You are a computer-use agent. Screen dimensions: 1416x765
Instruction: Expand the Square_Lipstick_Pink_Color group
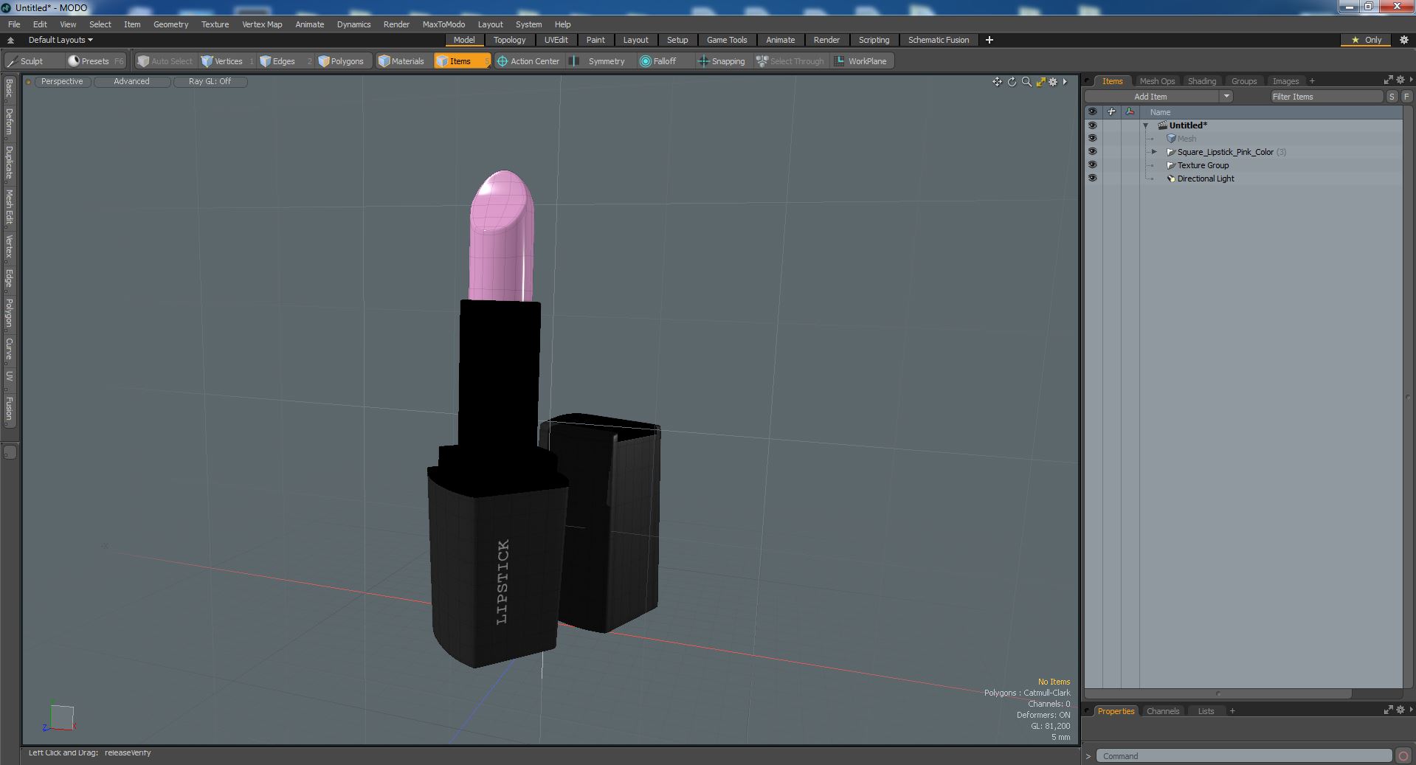[x=1154, y=152]
